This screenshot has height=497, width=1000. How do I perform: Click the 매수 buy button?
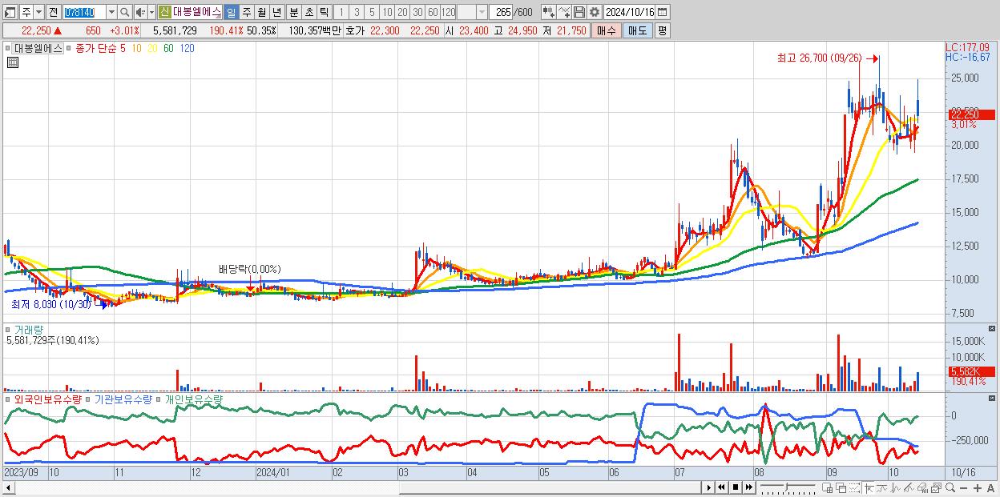(x=607, y=30)
